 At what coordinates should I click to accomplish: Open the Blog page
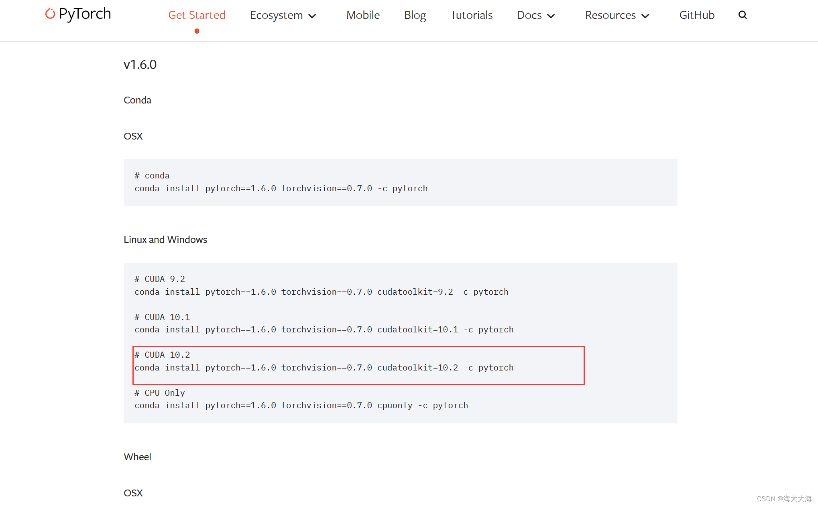(415, 15)
